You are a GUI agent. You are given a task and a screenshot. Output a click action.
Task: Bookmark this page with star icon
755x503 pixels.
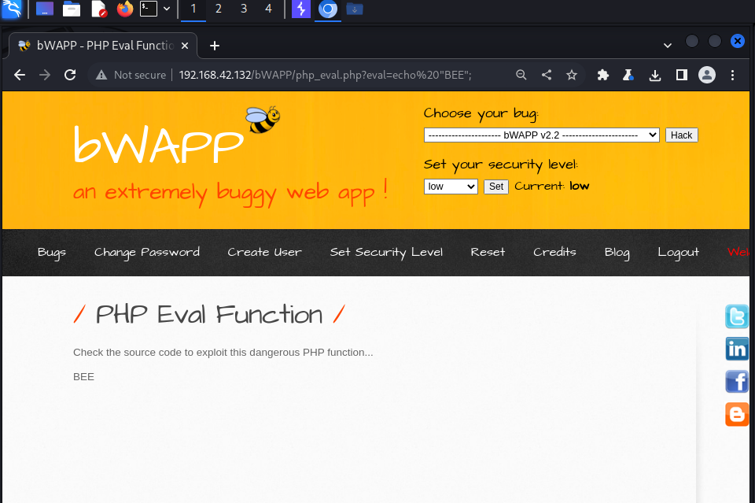tap(572, 75)
